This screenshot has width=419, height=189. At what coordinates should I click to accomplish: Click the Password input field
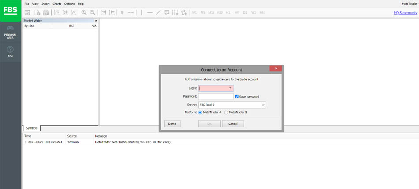216,96
